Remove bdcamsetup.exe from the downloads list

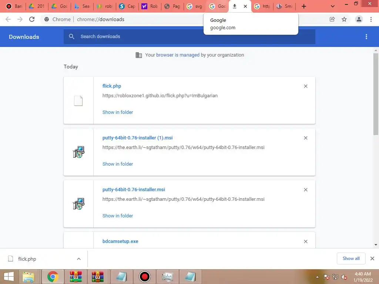pos(306,241)
